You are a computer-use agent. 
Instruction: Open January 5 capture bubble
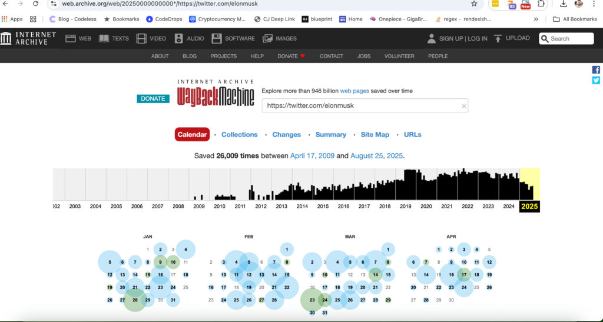pyautogui.click(x=110, y=262)
